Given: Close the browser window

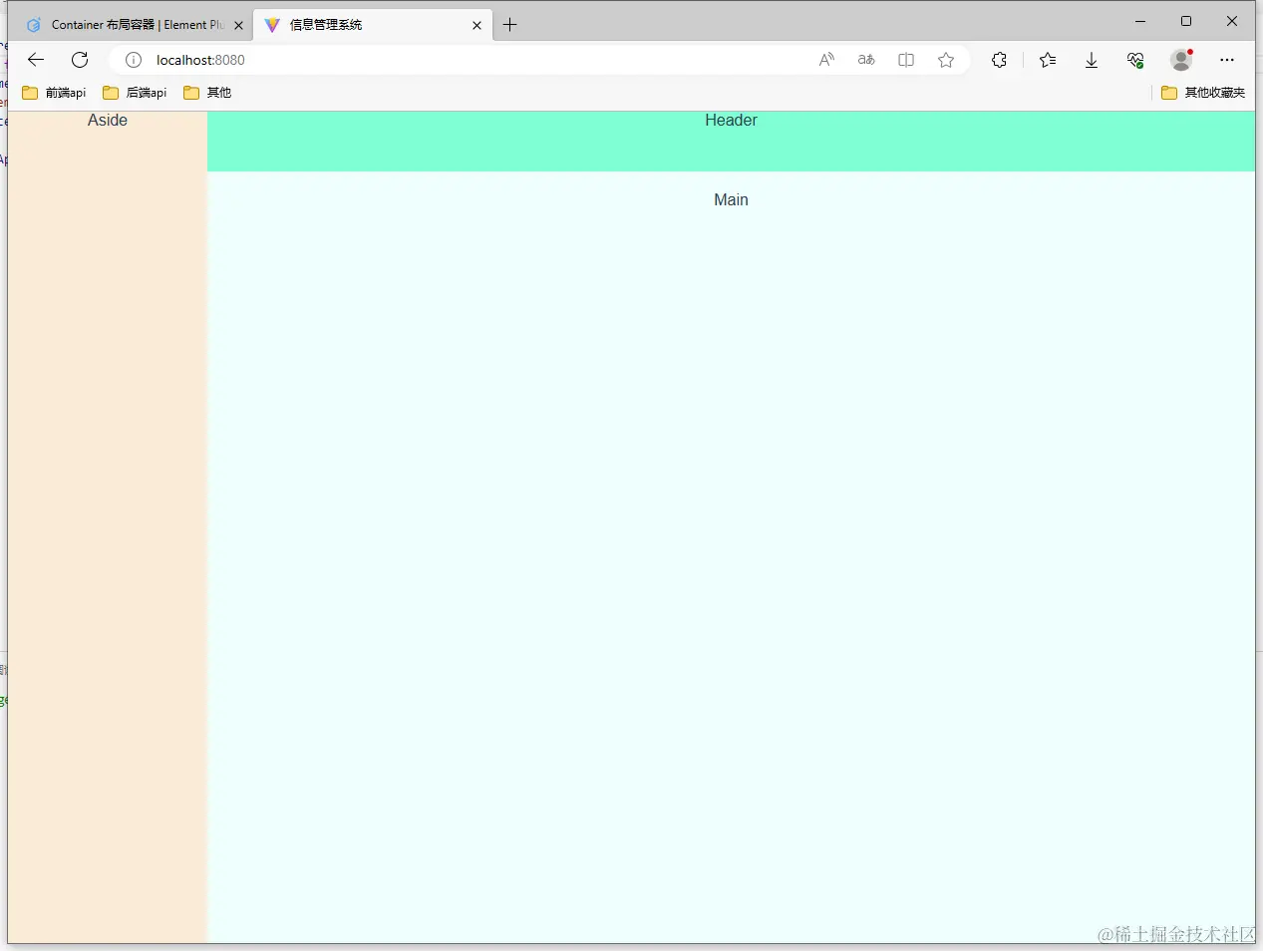Looking at the screenshot, I should point(1232,21).
